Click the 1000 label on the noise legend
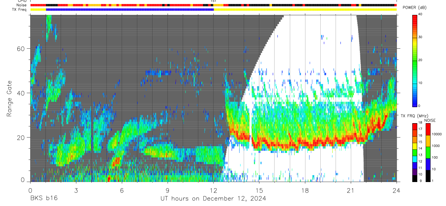 pos(436,146)
